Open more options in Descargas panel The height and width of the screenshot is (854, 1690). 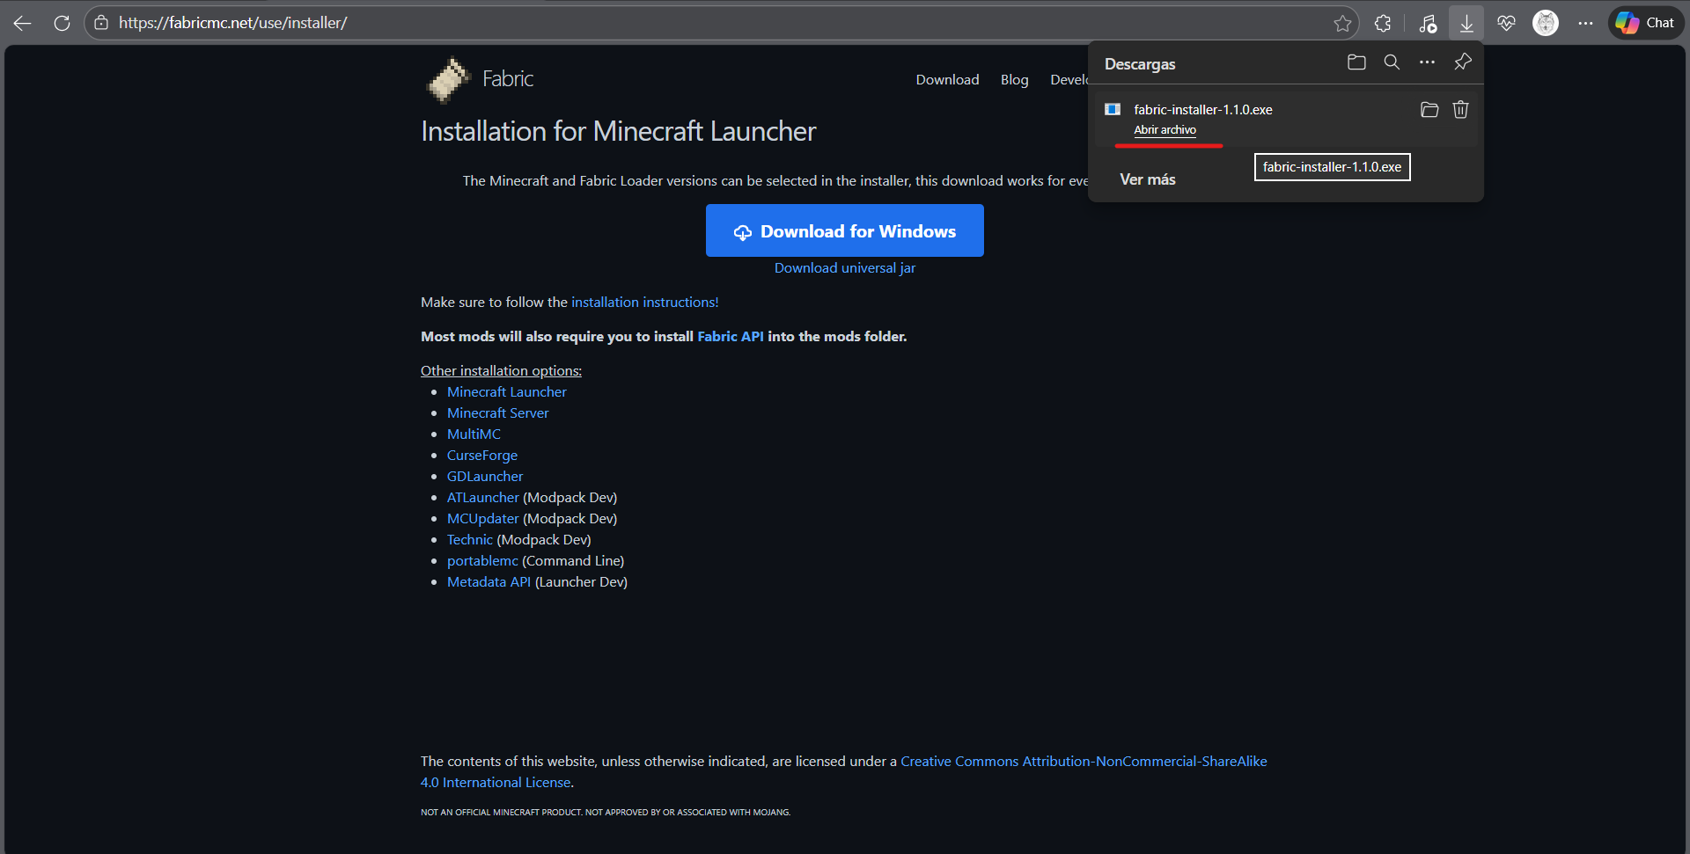1427,62
